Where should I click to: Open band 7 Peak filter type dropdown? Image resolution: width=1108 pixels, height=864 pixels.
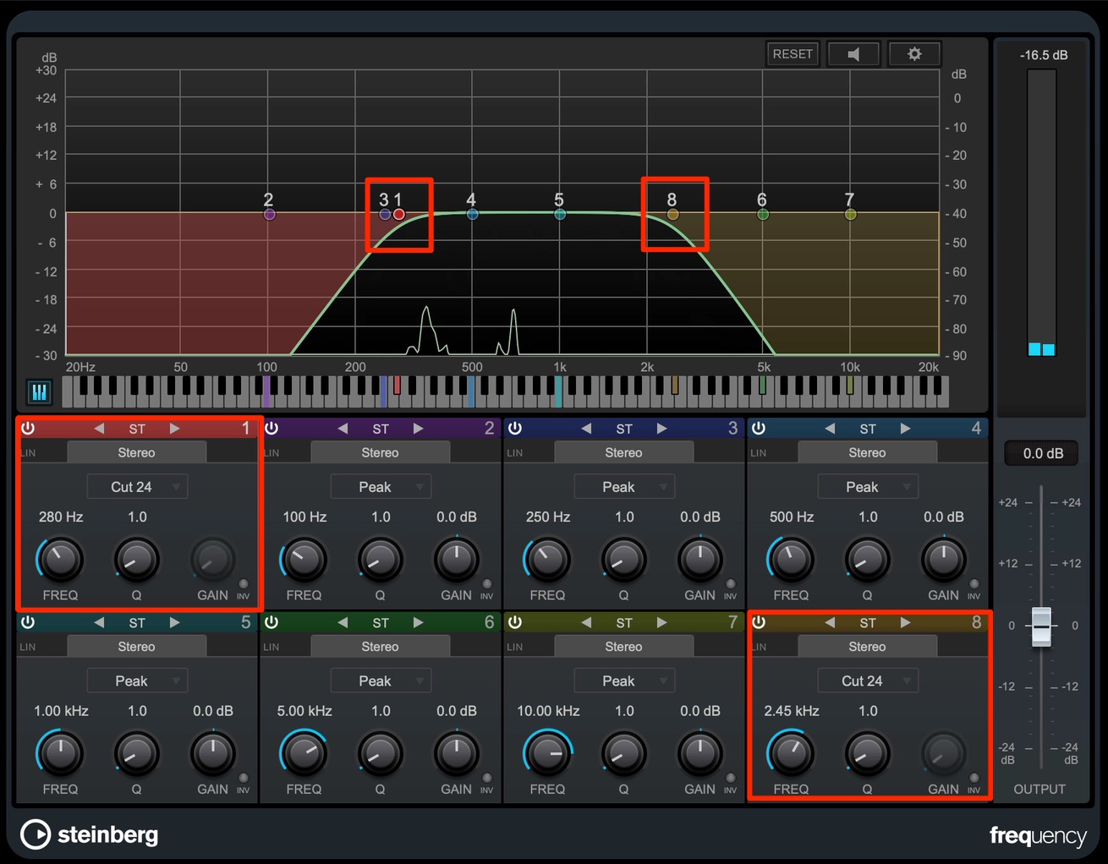624,681
